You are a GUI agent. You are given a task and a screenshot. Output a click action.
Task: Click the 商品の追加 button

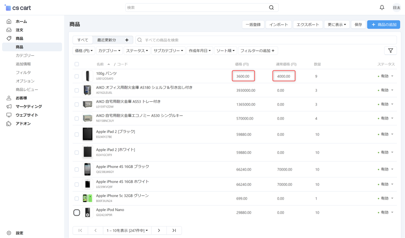click(384, 25)
